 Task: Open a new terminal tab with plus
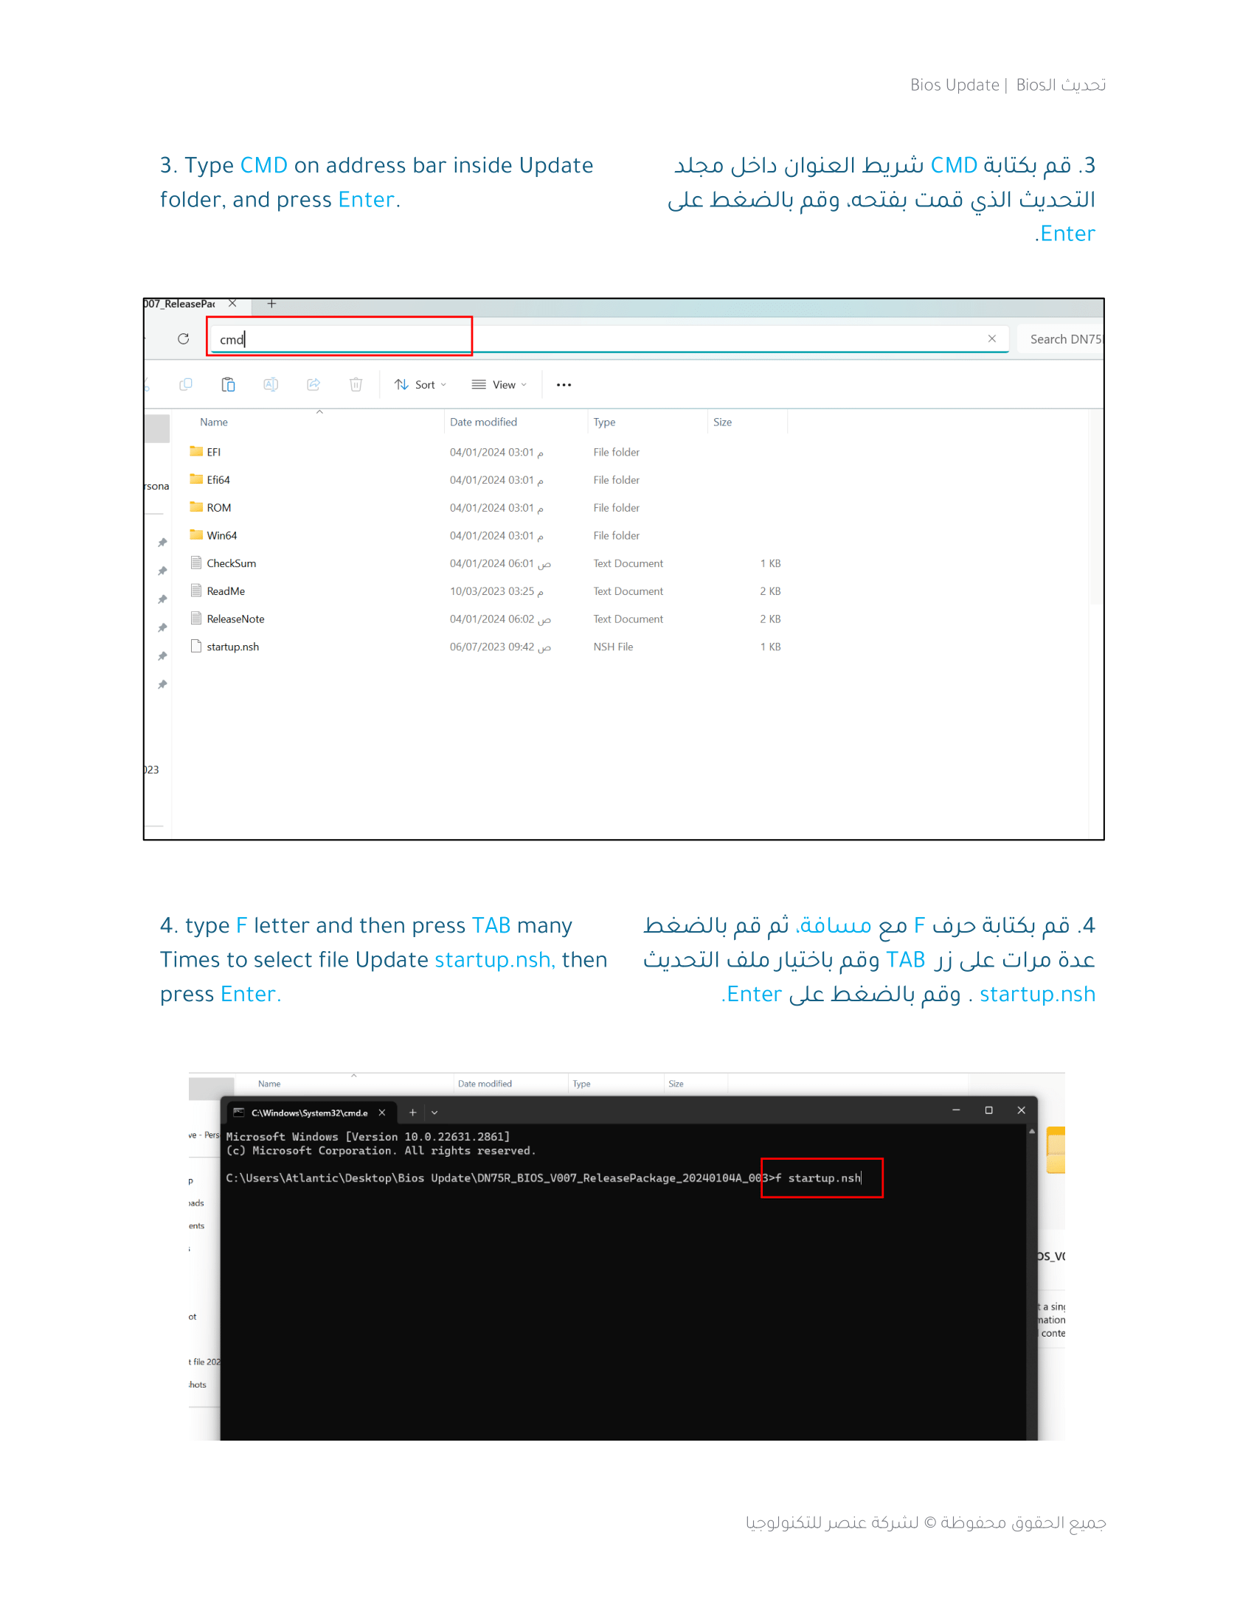point(412,1113)
